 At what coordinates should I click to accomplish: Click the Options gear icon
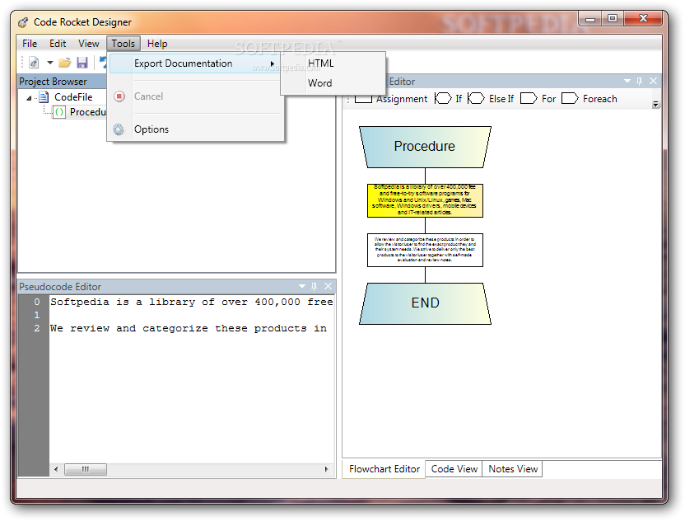pyautogui.click(x=119, y=129)
